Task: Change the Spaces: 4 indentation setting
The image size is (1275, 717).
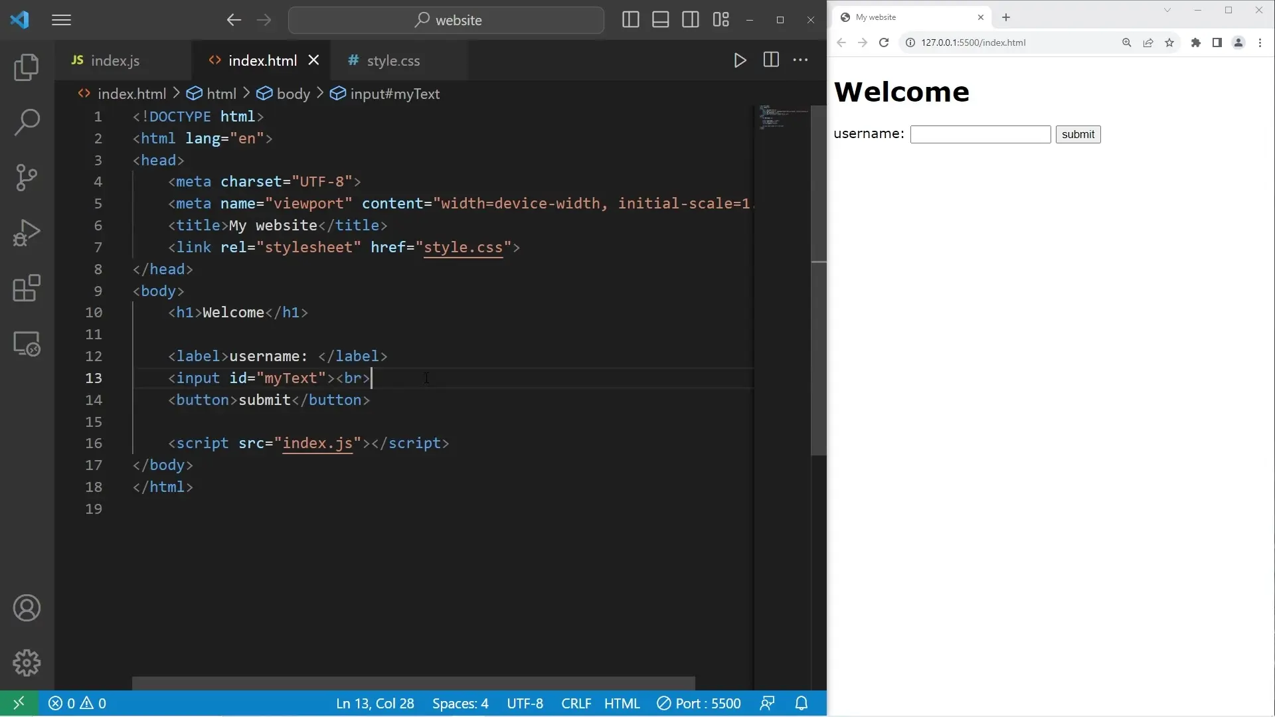Action: pyautogui.click(x=460, y=703)
